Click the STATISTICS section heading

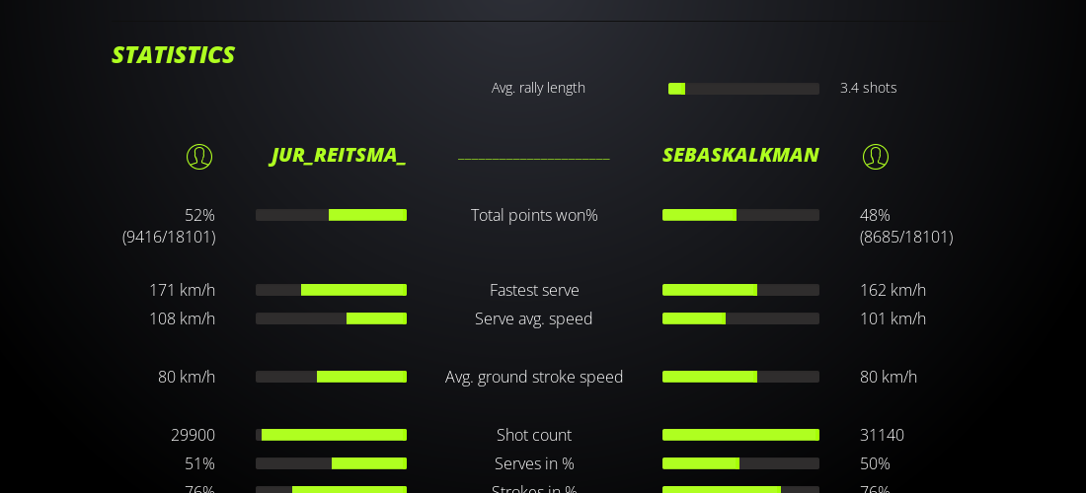pyautogui.click(x=173, y=55)
